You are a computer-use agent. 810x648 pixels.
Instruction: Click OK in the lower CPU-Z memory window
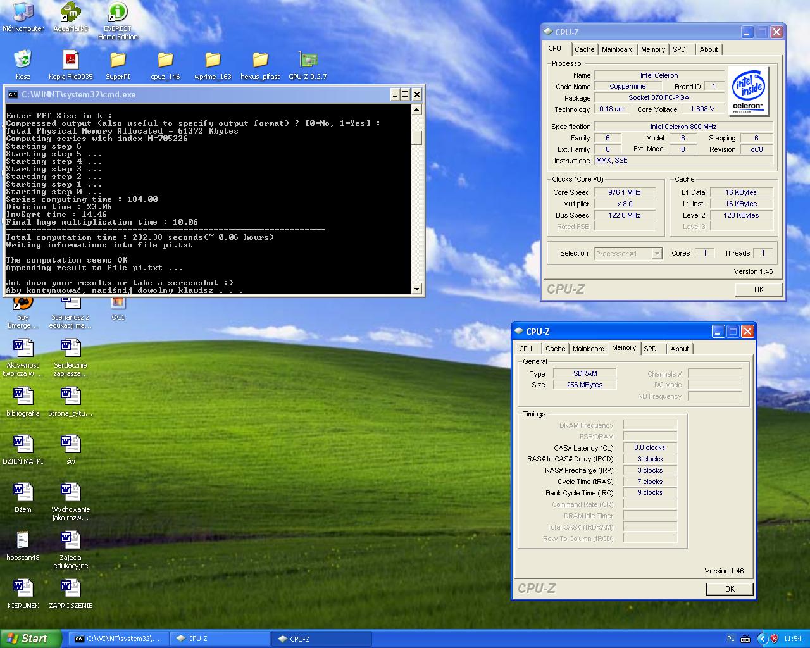[x=730, y=589]
